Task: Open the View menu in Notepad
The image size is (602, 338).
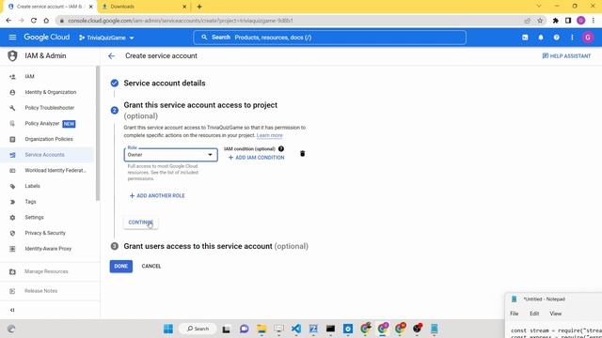Action: (x=555, y=314)
